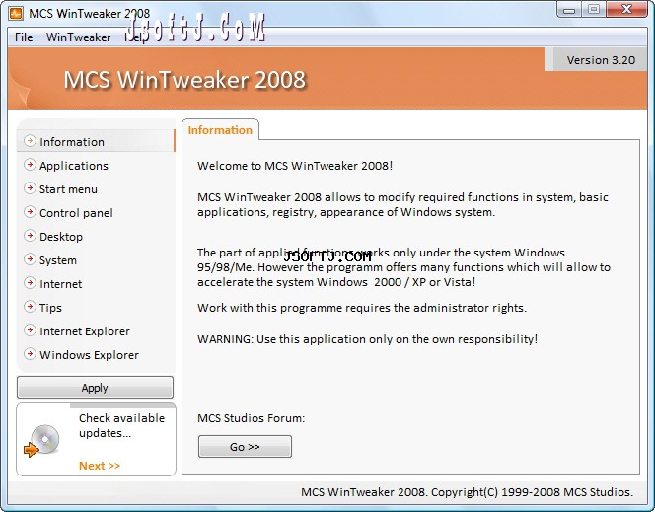Click Go >> to open the forum
The width and height of the screenshot is (655, 512).
click(245, 447)
